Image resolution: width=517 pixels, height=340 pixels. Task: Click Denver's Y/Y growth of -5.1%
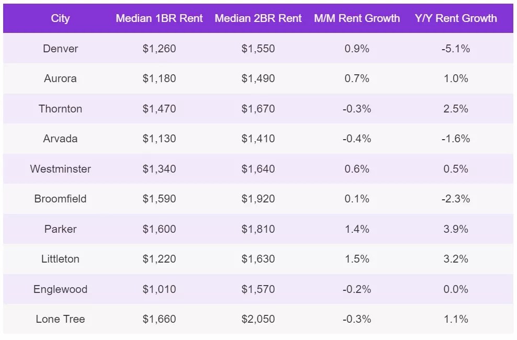coord(455,49)
